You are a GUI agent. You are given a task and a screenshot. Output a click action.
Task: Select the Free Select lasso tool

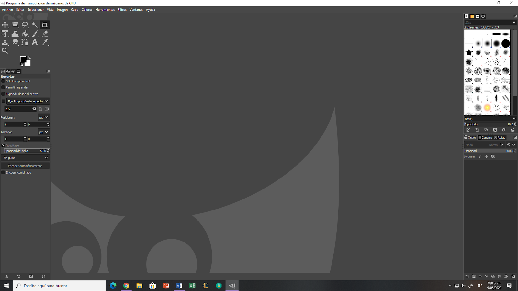click(25, 25)
